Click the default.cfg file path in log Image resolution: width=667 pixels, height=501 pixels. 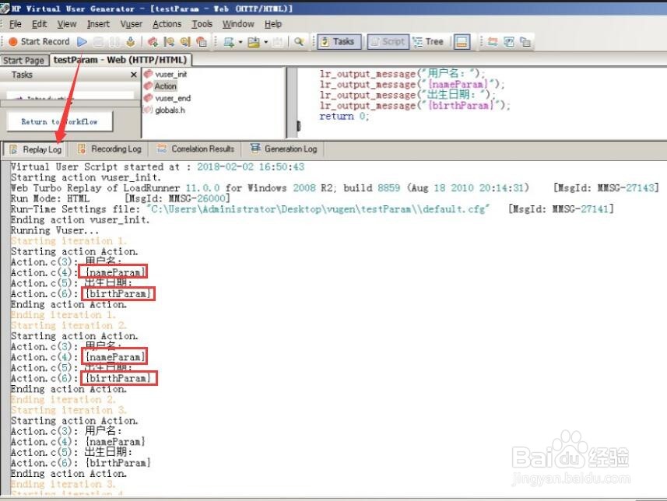pos(318,208)
